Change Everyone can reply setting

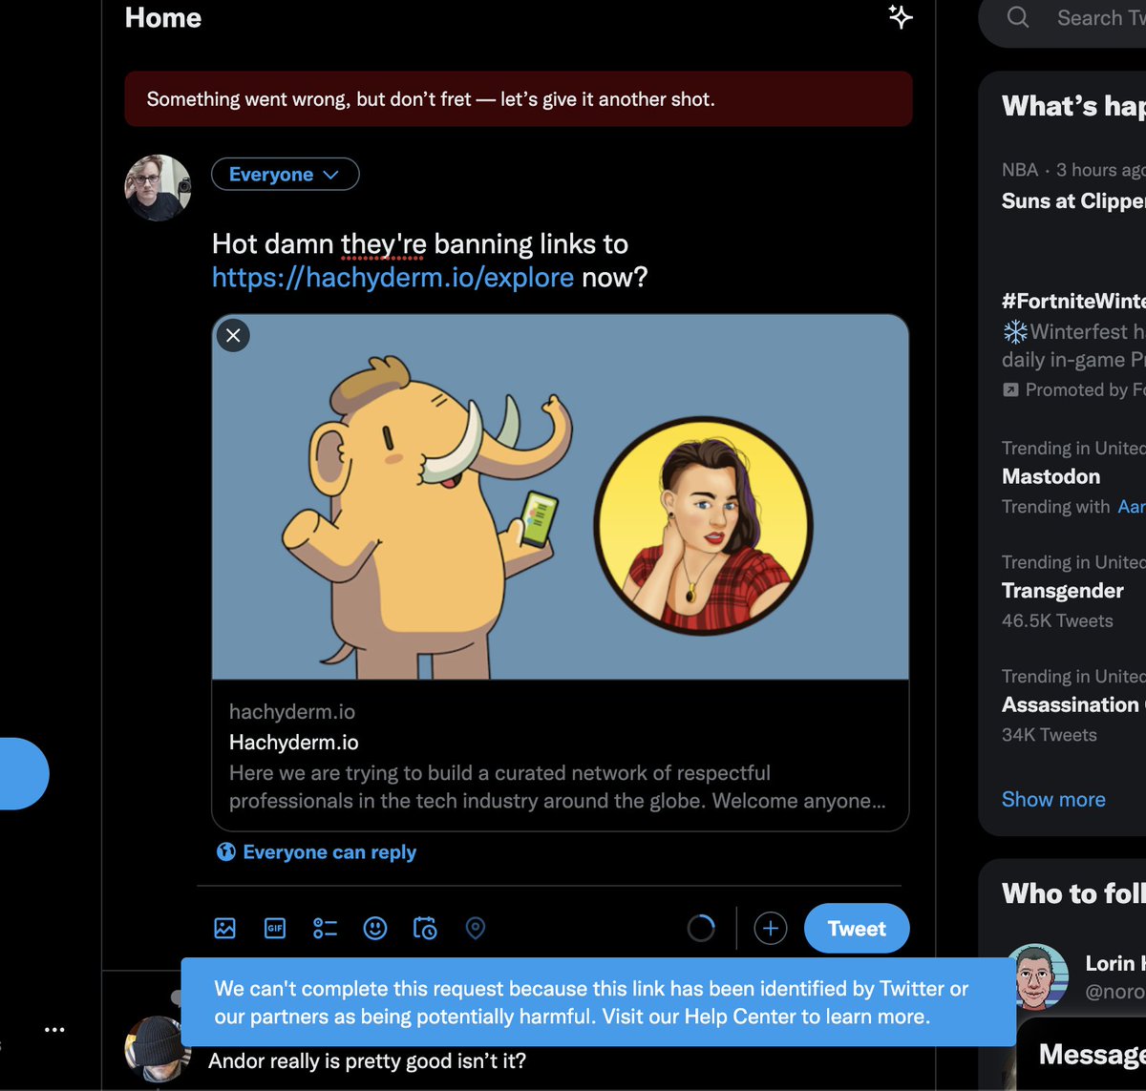point(317,852)
